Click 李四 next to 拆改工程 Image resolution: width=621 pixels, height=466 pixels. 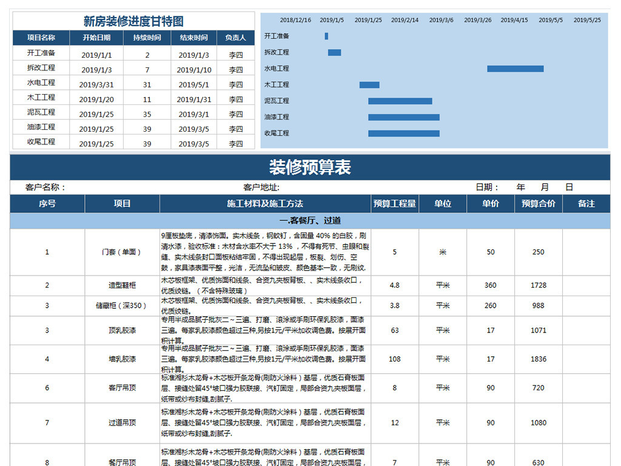(x=235, y=69)
